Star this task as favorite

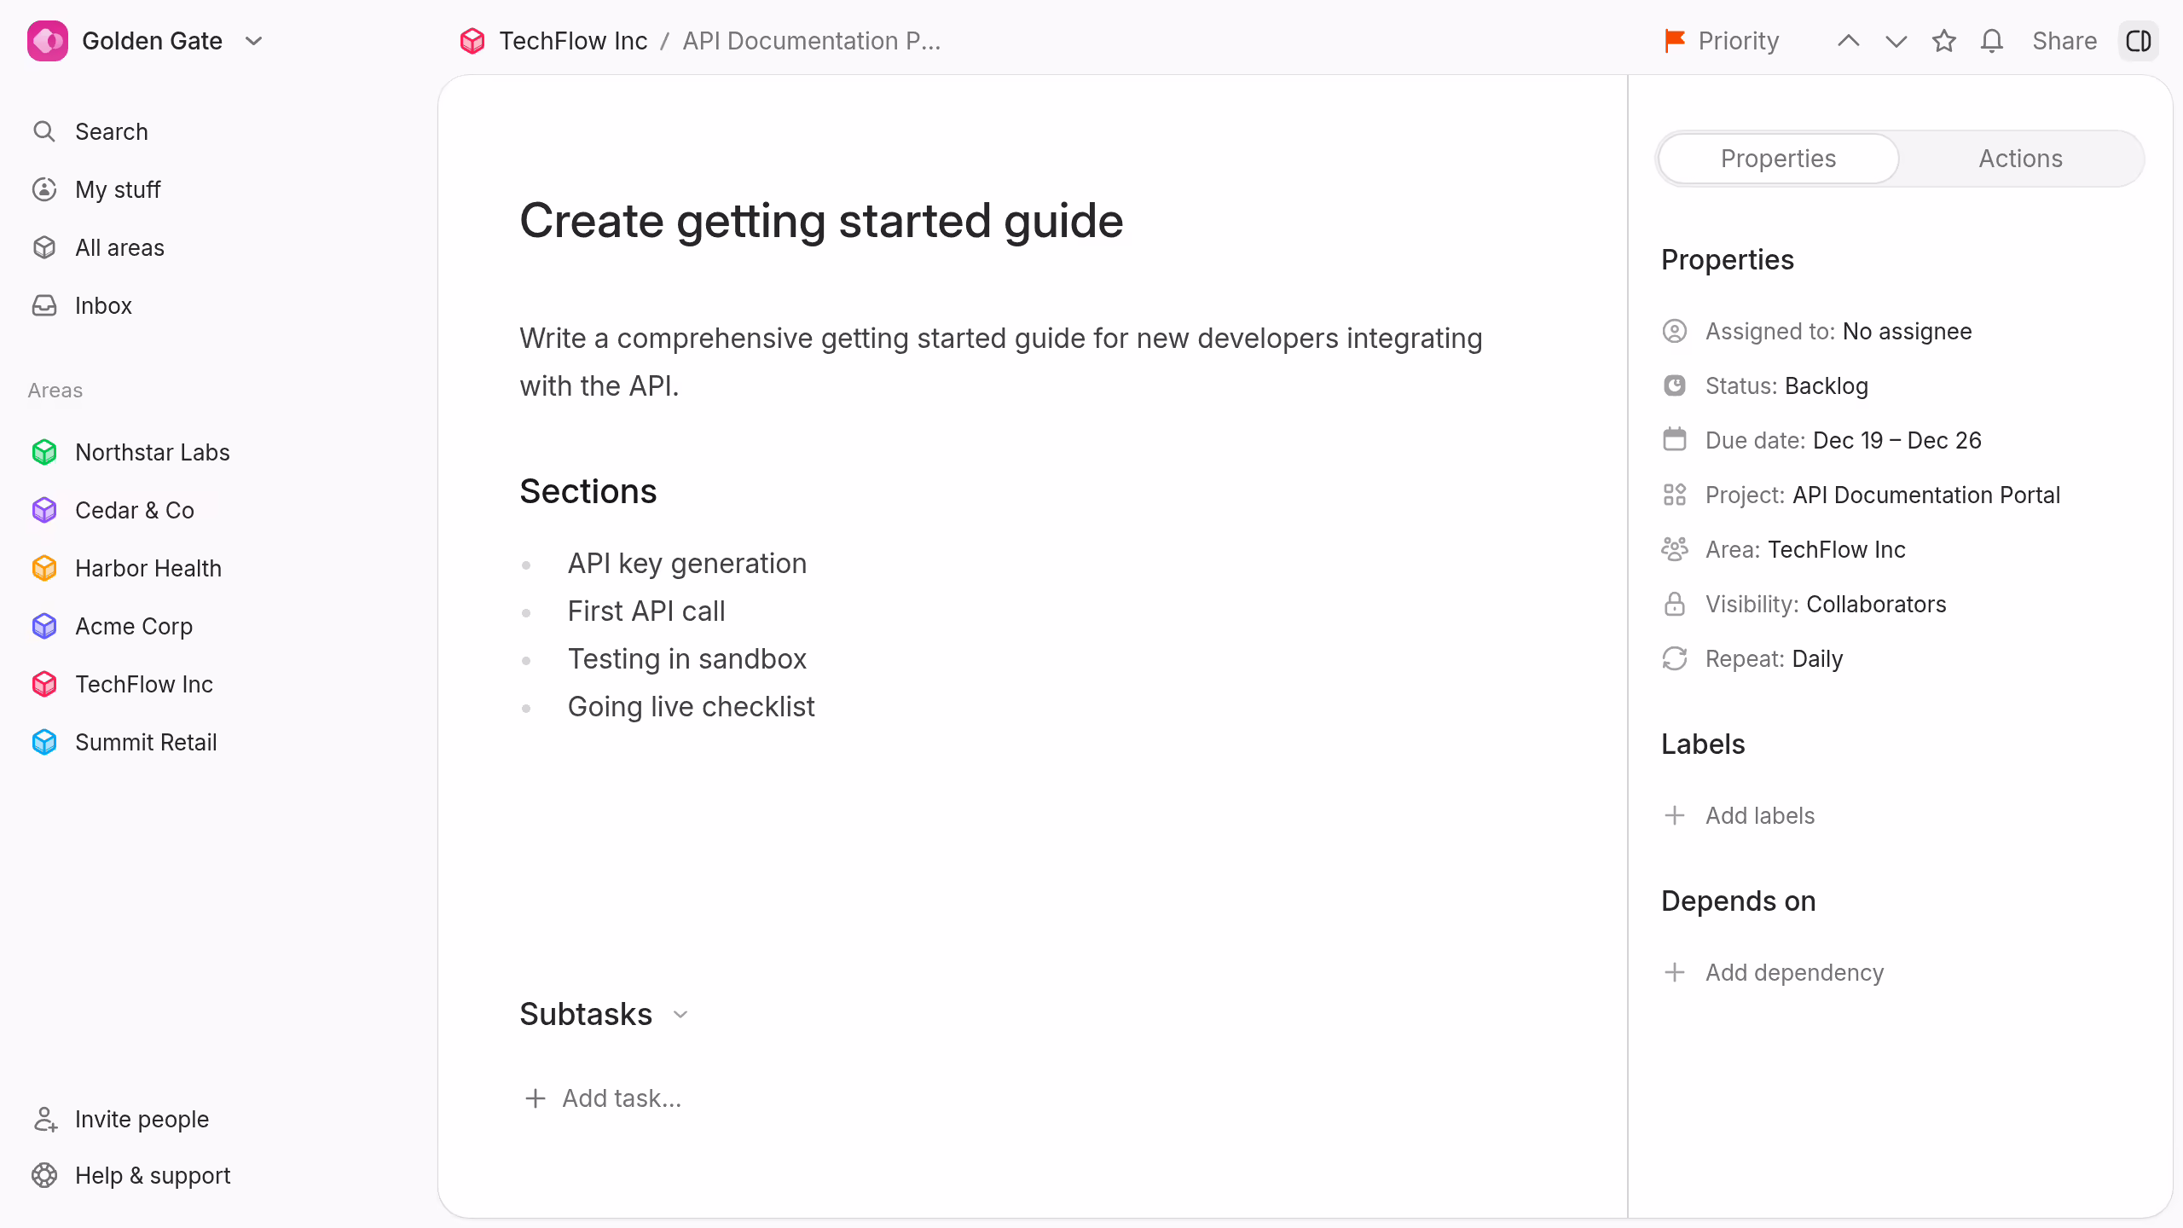point(1943,41)
